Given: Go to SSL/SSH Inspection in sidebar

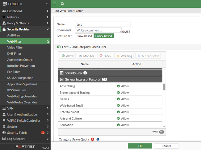Looking at the screenshot, I should (x=20, y=78).
